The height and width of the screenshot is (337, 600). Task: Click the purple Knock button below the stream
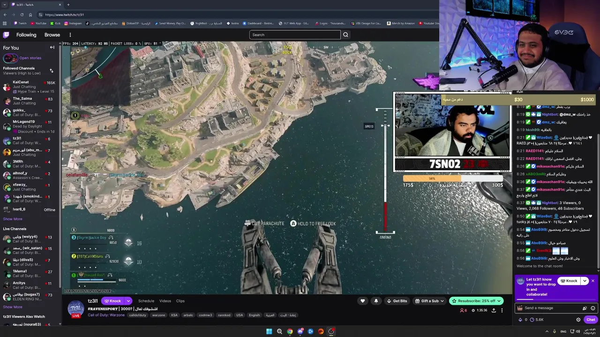[x=112, y=301]
